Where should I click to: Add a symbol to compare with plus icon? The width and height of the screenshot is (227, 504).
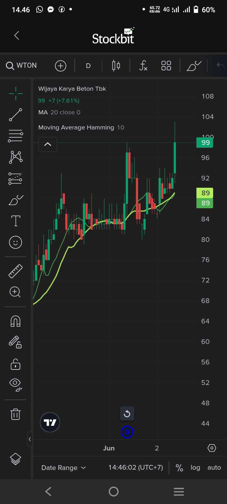coord(61,66)
